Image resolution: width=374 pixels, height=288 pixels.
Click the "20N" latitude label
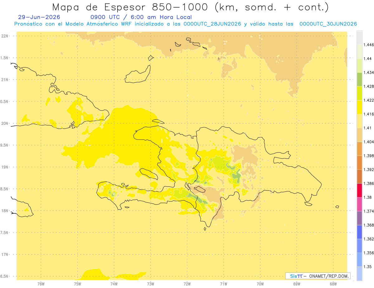5,123
